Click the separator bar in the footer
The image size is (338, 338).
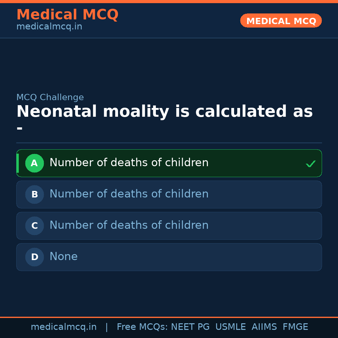click(106, 327)
